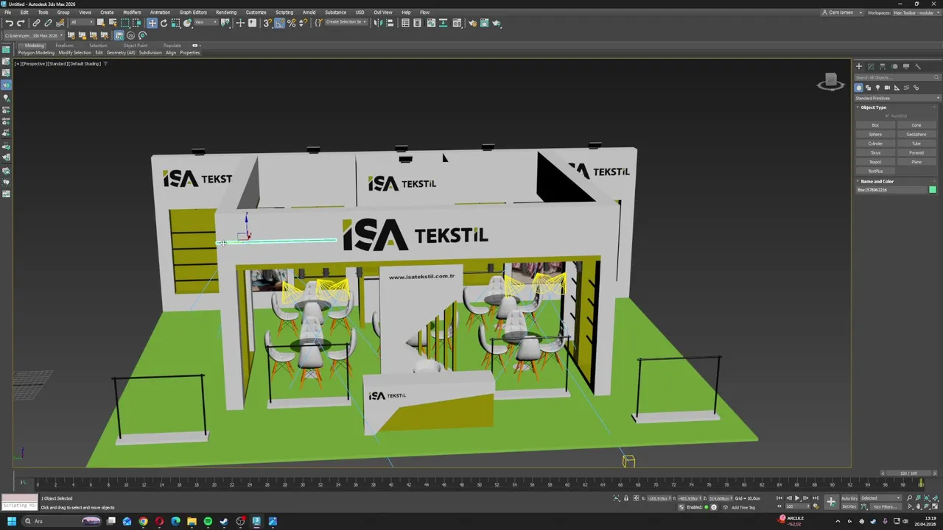Toggle the Auto Key button
The height and width of the screenshot is (530, 943).
tap(849, 498)
